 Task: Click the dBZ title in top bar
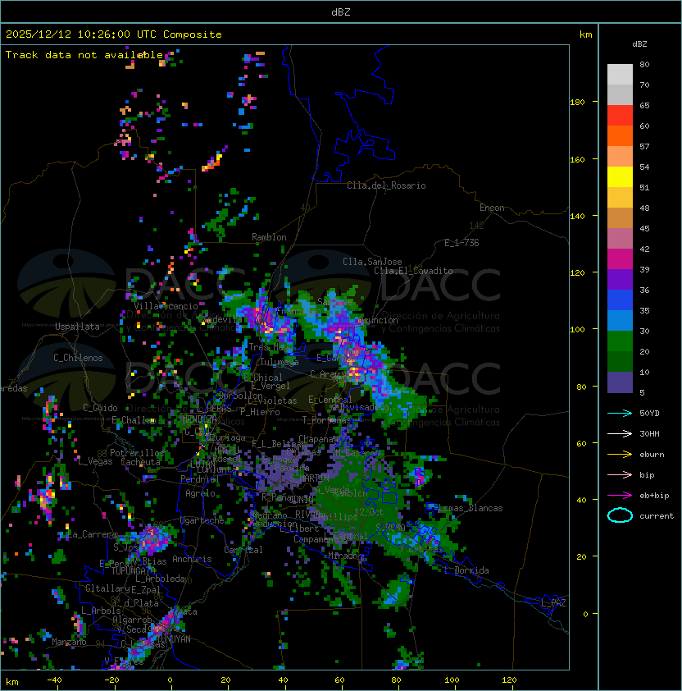[x=341, y=12]
